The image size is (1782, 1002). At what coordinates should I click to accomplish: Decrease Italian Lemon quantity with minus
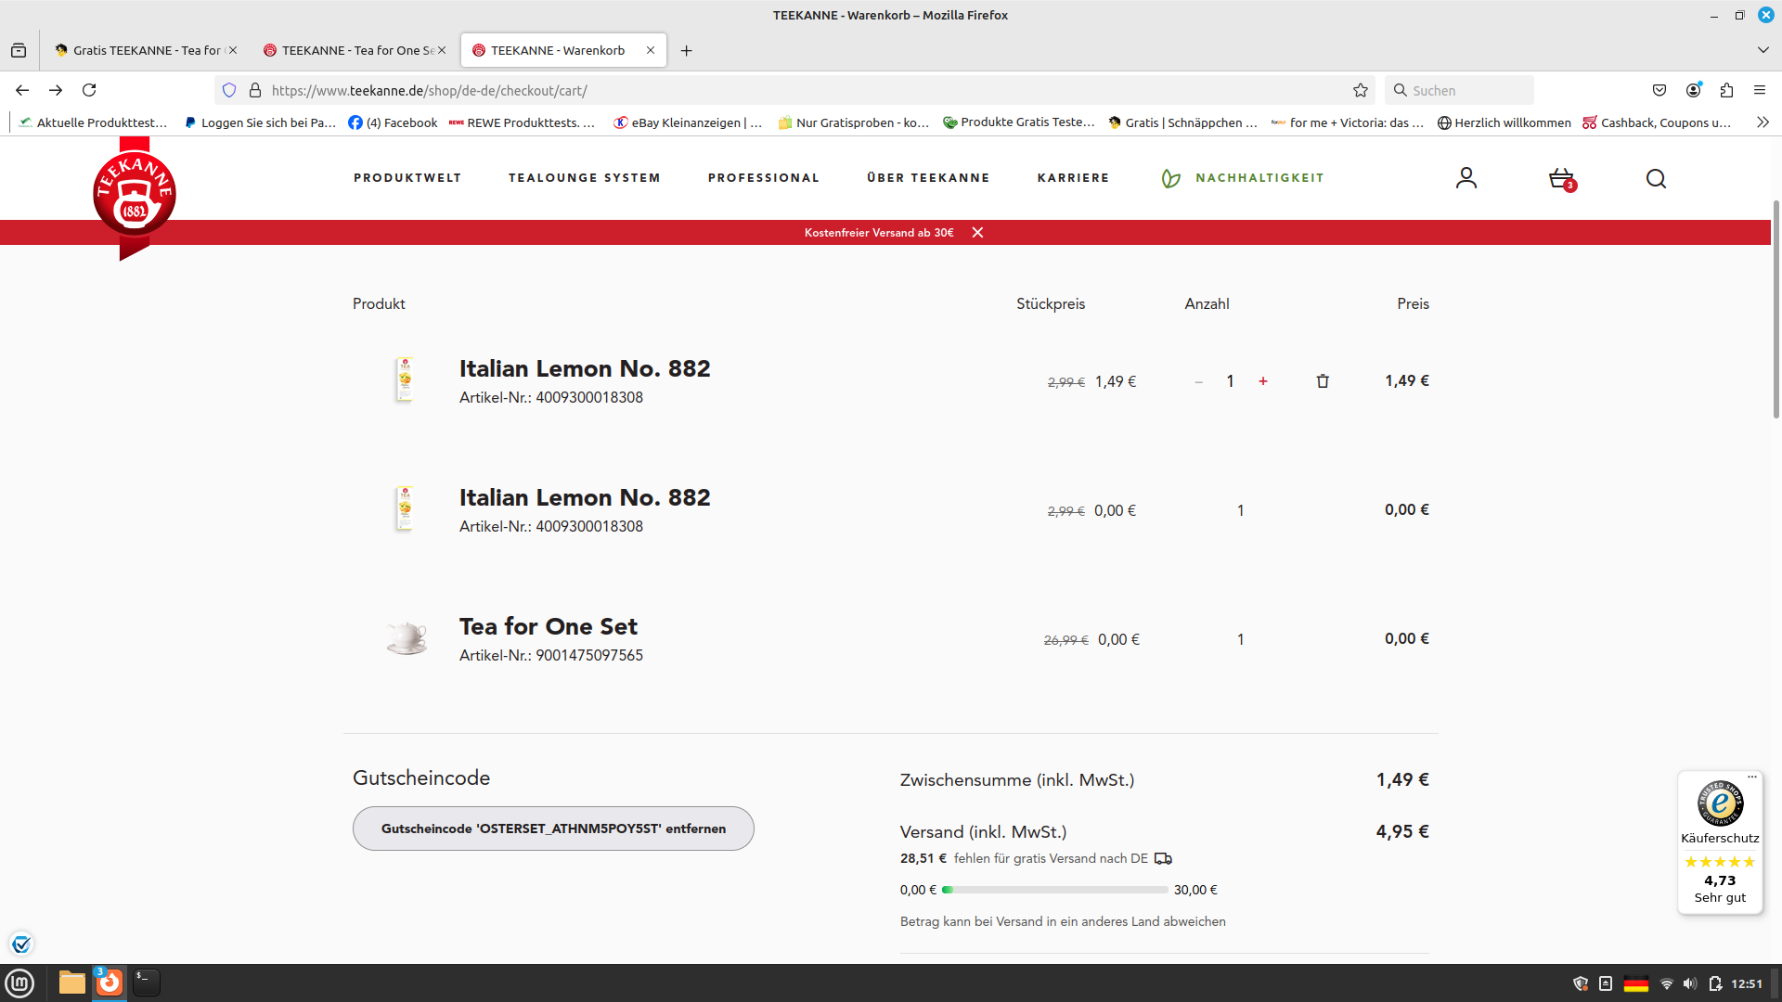(x=1199, y=381)
